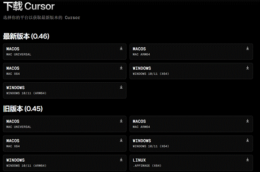Click download icon for 0.45 Windows ARM64
Viewport: 260px width, 172px height.
121,159
